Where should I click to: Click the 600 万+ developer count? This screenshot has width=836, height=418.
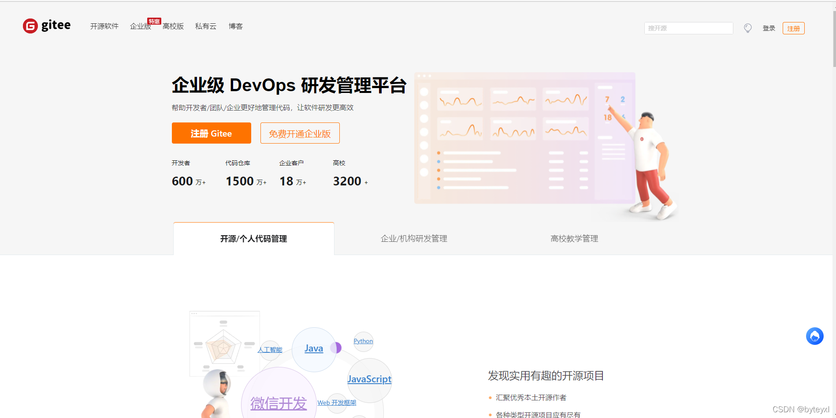189,181
